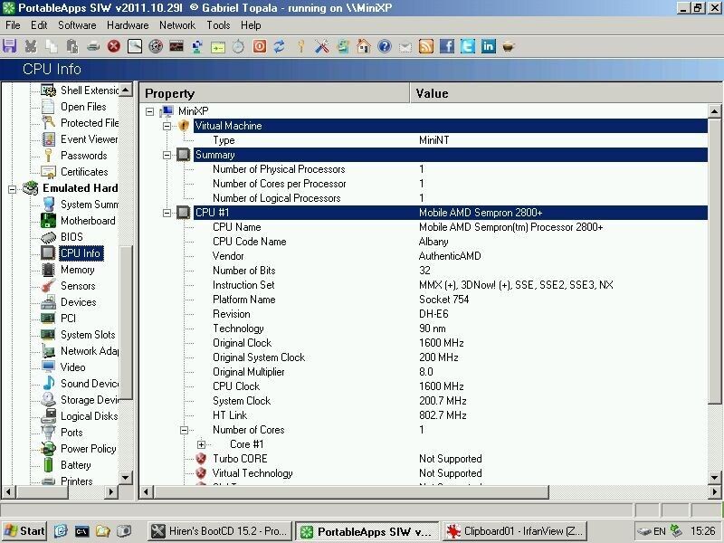
Task: Select BIOS in the sidebar tree
Action: point(71,237)
